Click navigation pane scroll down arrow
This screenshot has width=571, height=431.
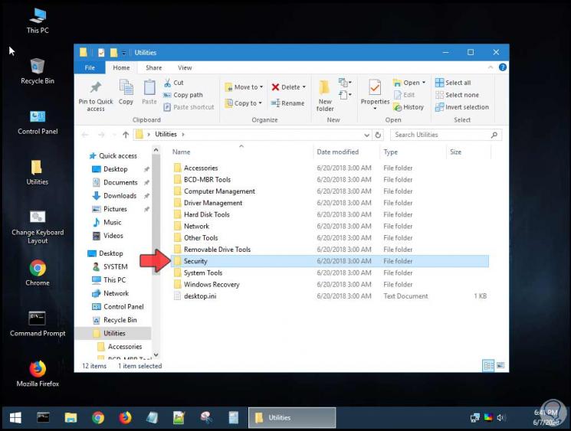[156, 354]
